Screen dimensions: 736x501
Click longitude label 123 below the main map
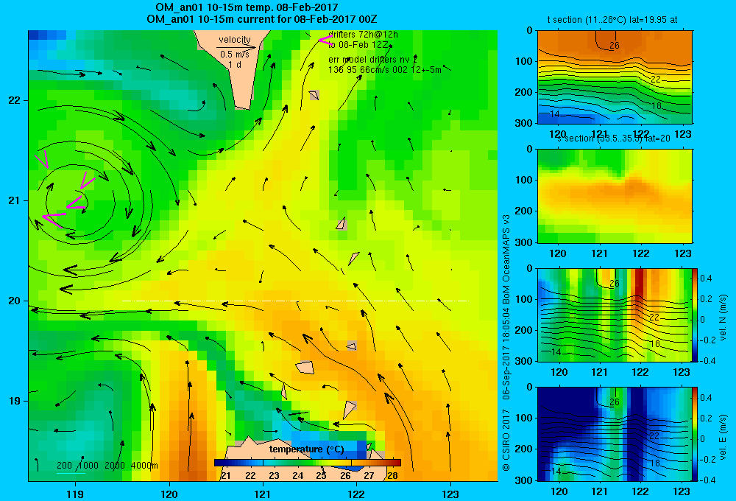click(450, 494)
